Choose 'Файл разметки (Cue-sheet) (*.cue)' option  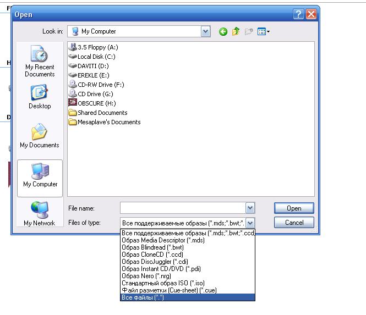(188, 290)
